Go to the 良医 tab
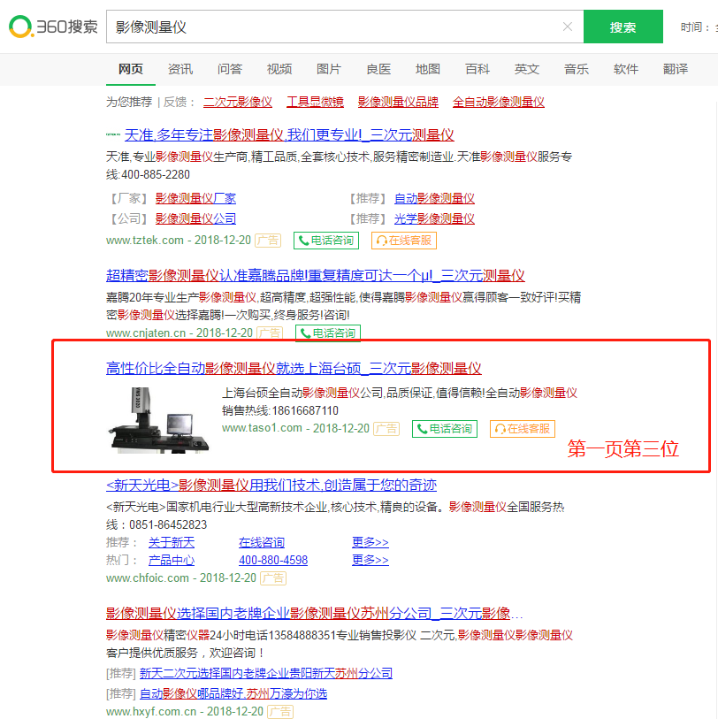This screenshot has width=718, height=719. coord(378,69)
